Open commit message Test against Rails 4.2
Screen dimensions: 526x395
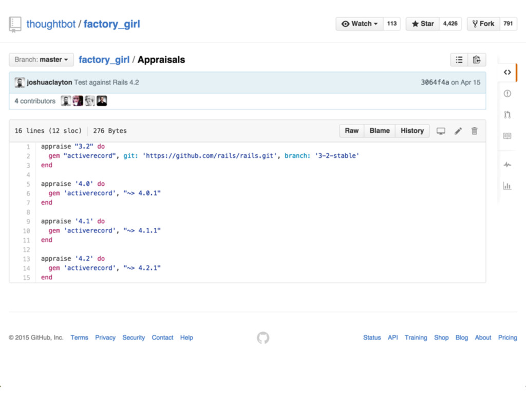click(106, 82)
